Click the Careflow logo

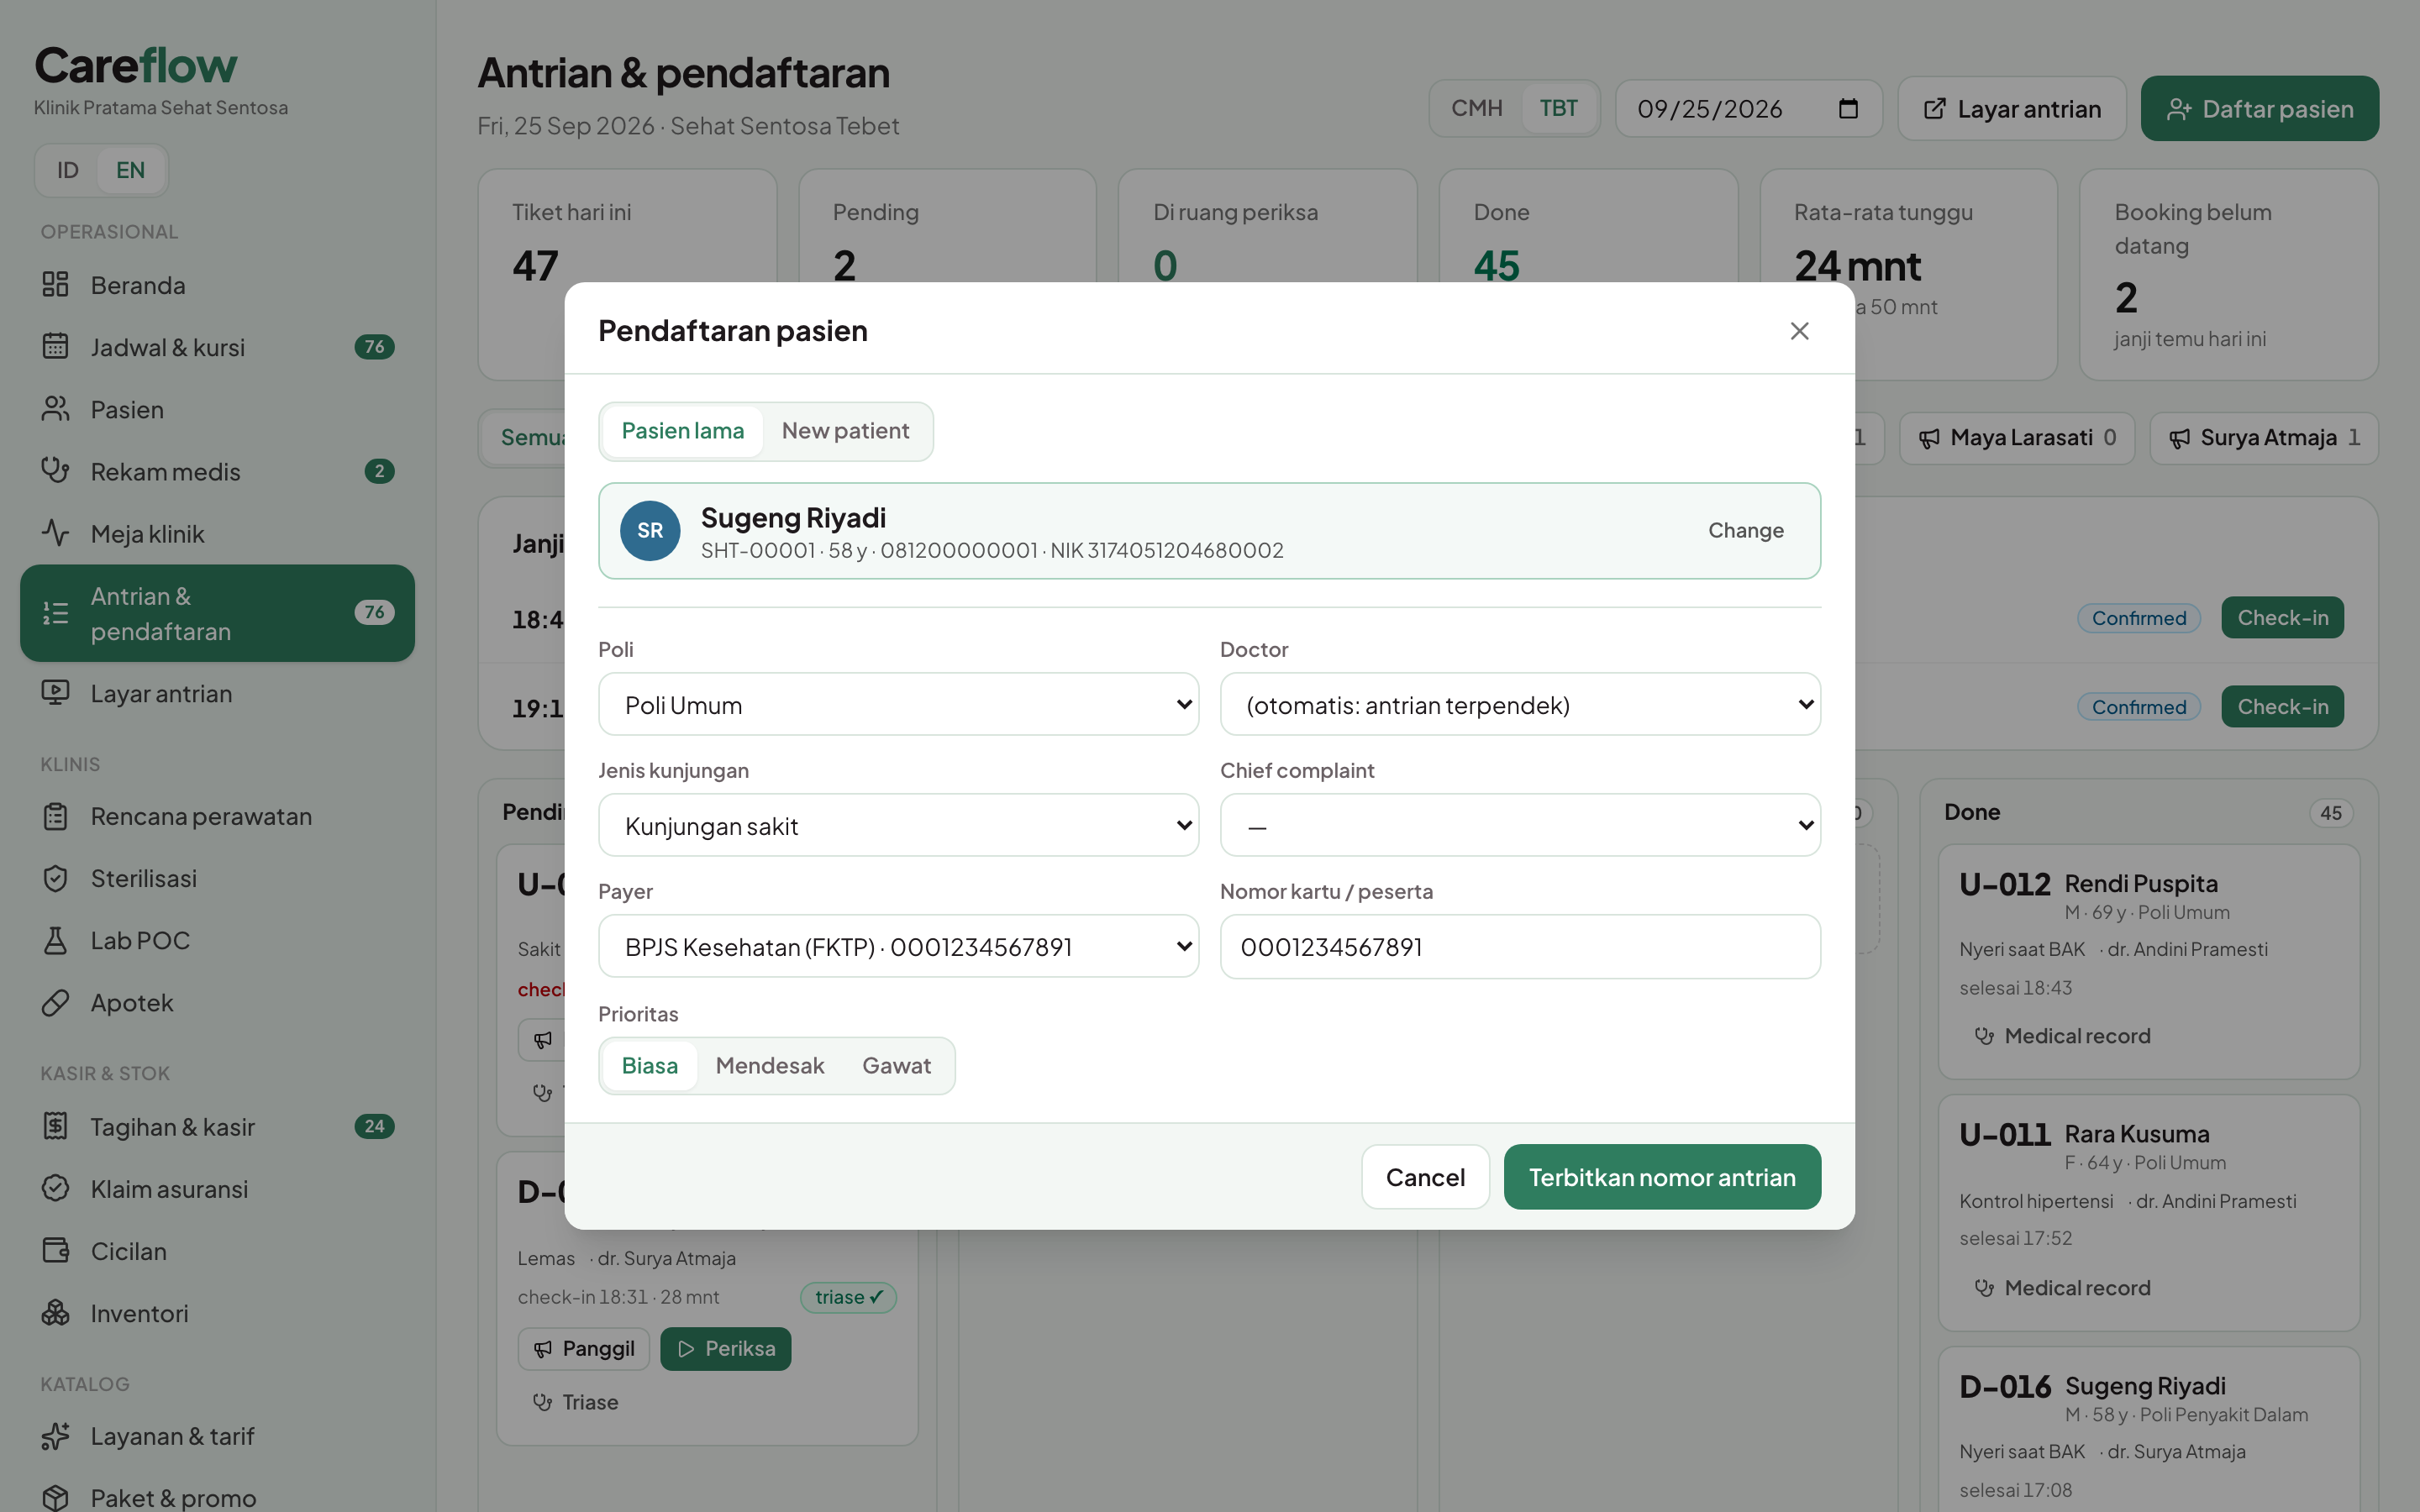pos(136,66)
